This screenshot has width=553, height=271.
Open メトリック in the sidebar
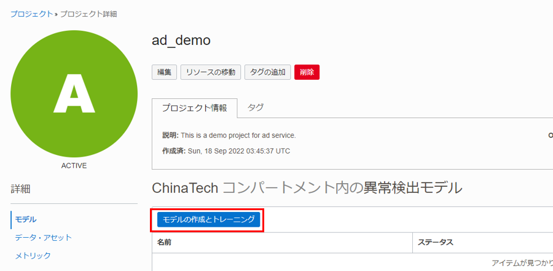[x=33, y=256]
